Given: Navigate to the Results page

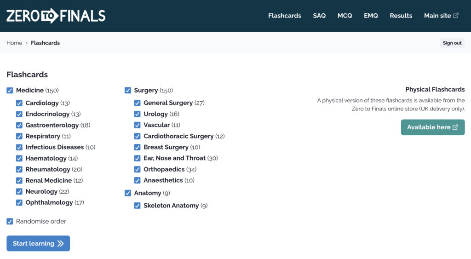Looking at the screenshot, I should tap(401, 16).
